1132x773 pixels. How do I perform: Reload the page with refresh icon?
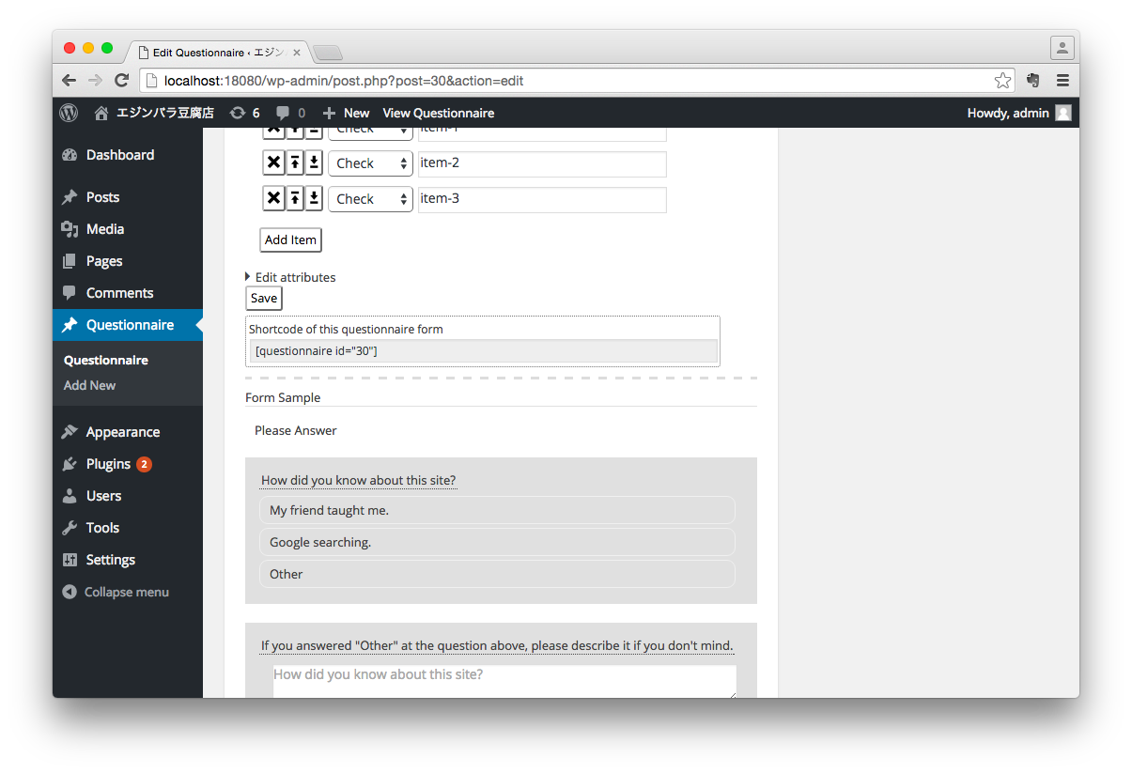tap(121, 81)
